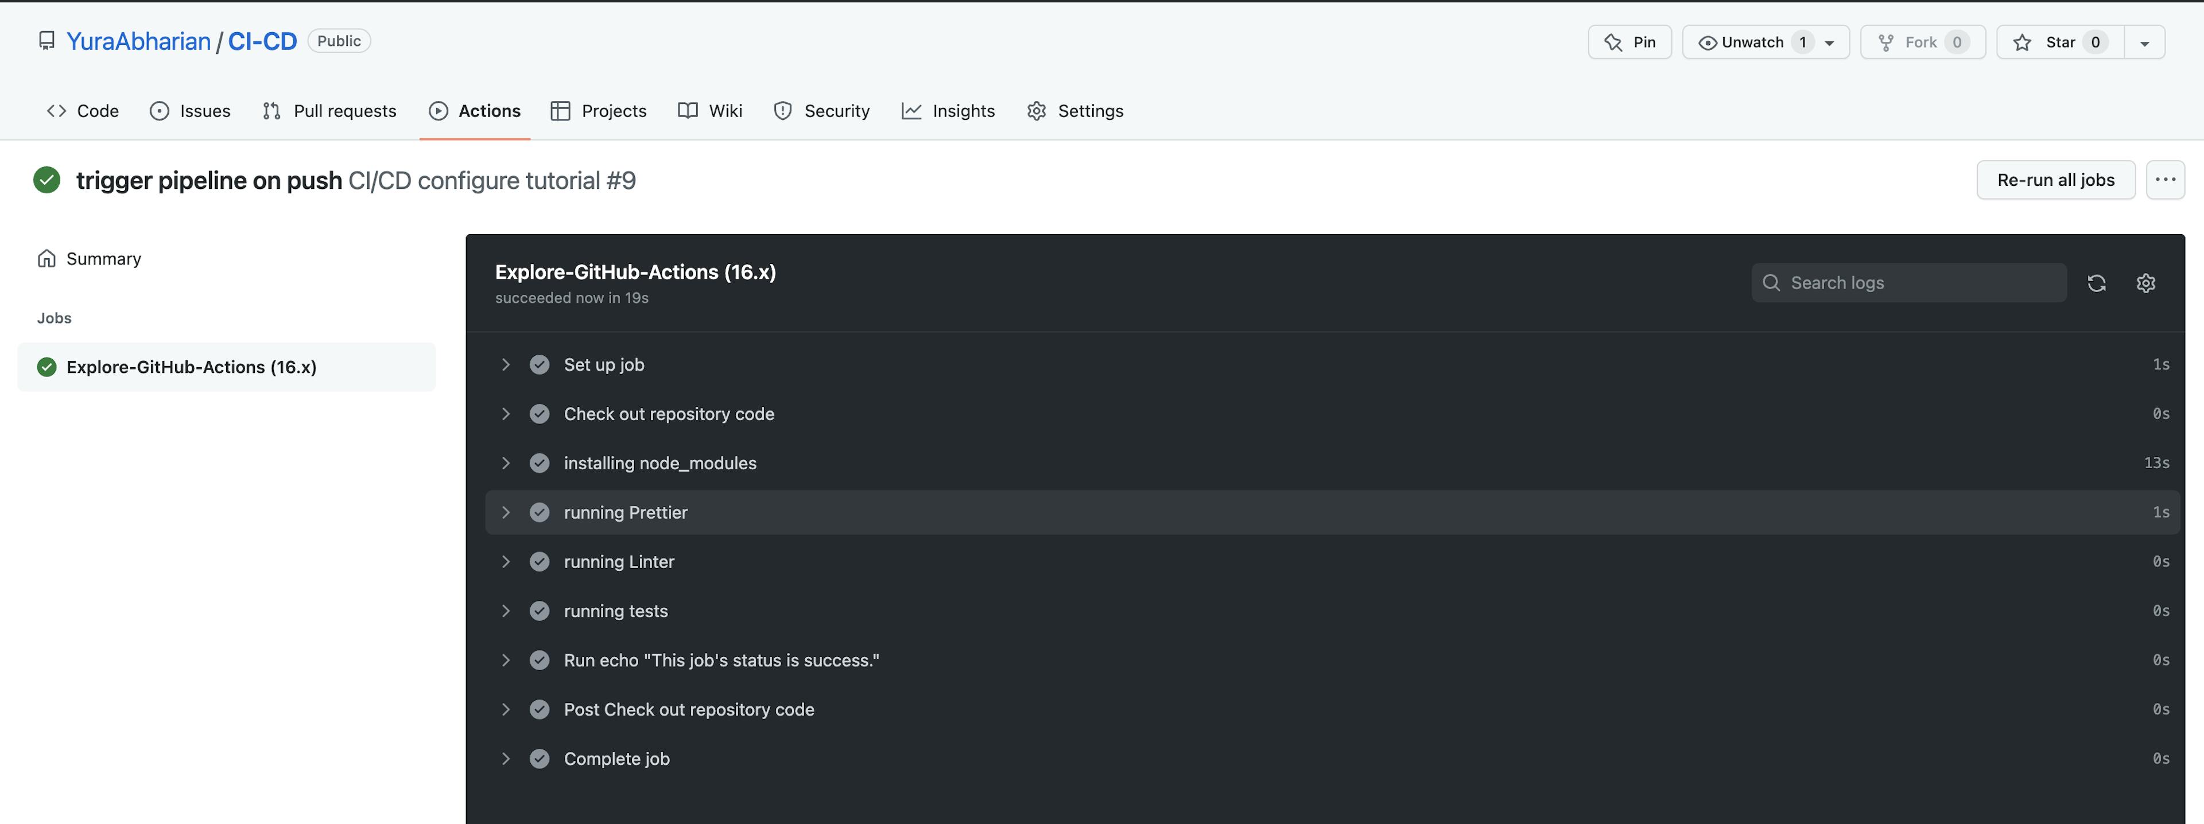Expand the installing node_modules step

507,462
